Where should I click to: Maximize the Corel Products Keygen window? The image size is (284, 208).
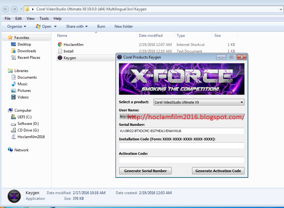coord(231,57)
